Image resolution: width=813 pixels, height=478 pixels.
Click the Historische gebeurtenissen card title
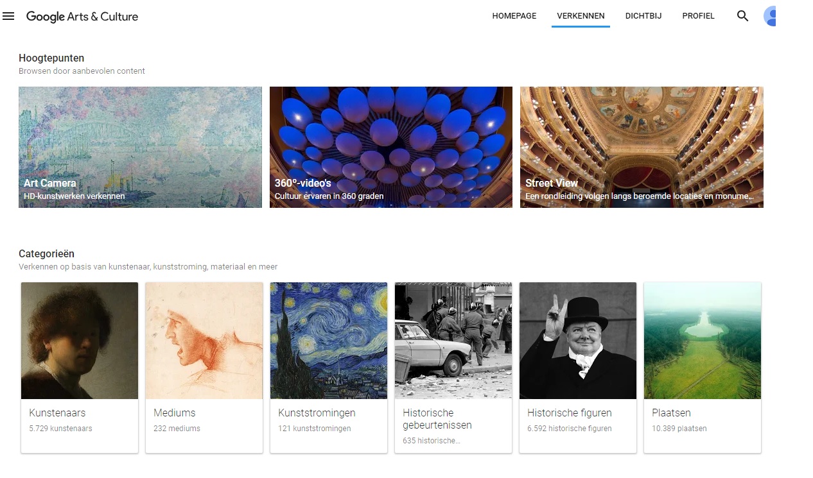(x=437, y=419)
